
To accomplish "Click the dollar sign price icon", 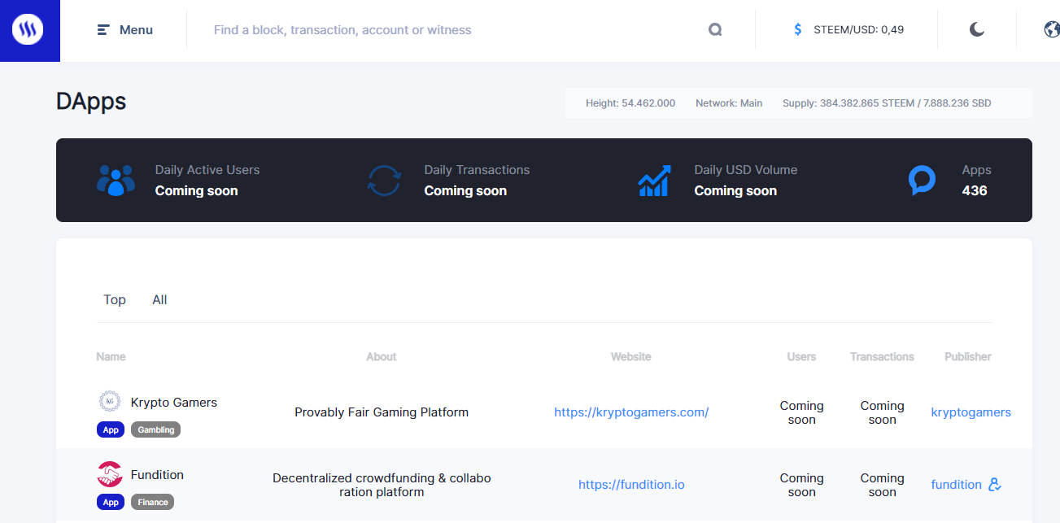I will 798,30.
